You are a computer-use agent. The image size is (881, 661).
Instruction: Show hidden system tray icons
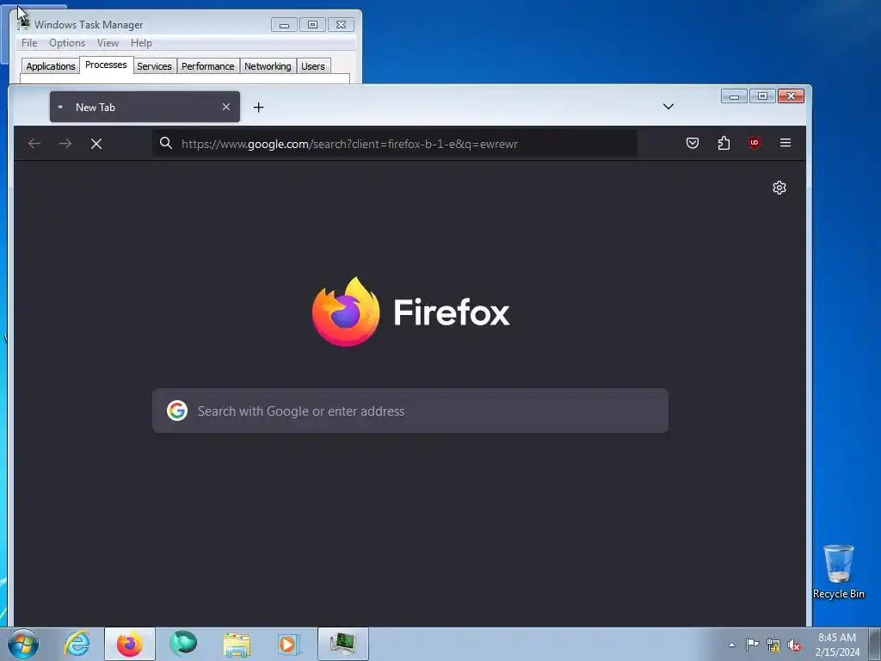731,645
